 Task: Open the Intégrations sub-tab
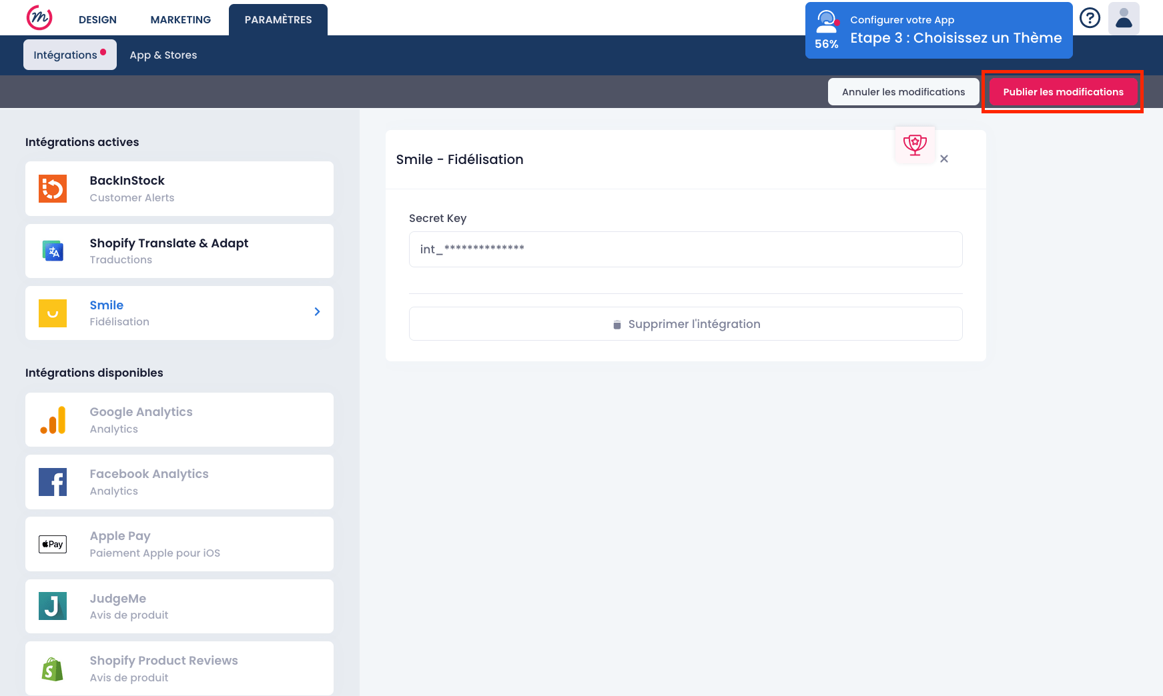pyautogui.click(x=70, y=55)
